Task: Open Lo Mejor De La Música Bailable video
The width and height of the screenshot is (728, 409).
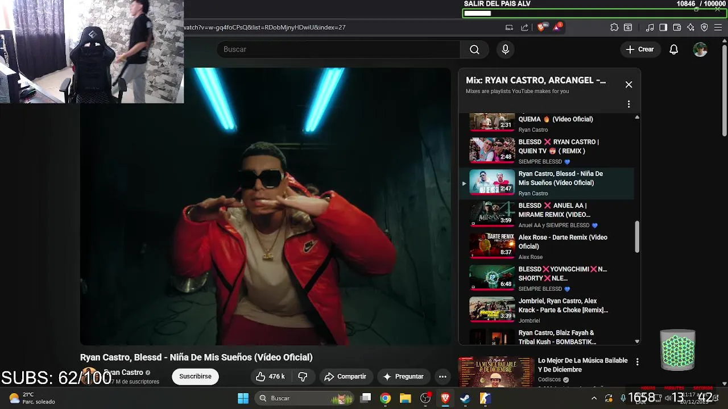Action: [583, 365]
